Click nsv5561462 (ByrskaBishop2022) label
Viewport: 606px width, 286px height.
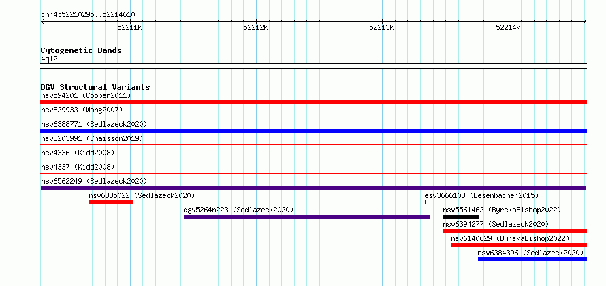[x=502, y=210]
